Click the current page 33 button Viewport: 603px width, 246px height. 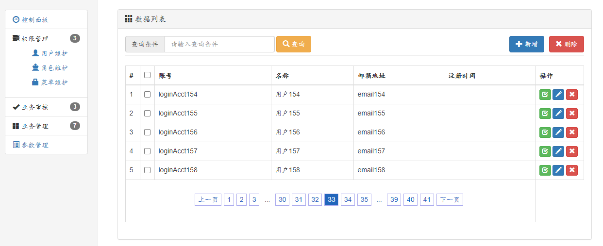click(x=331, y=199)
